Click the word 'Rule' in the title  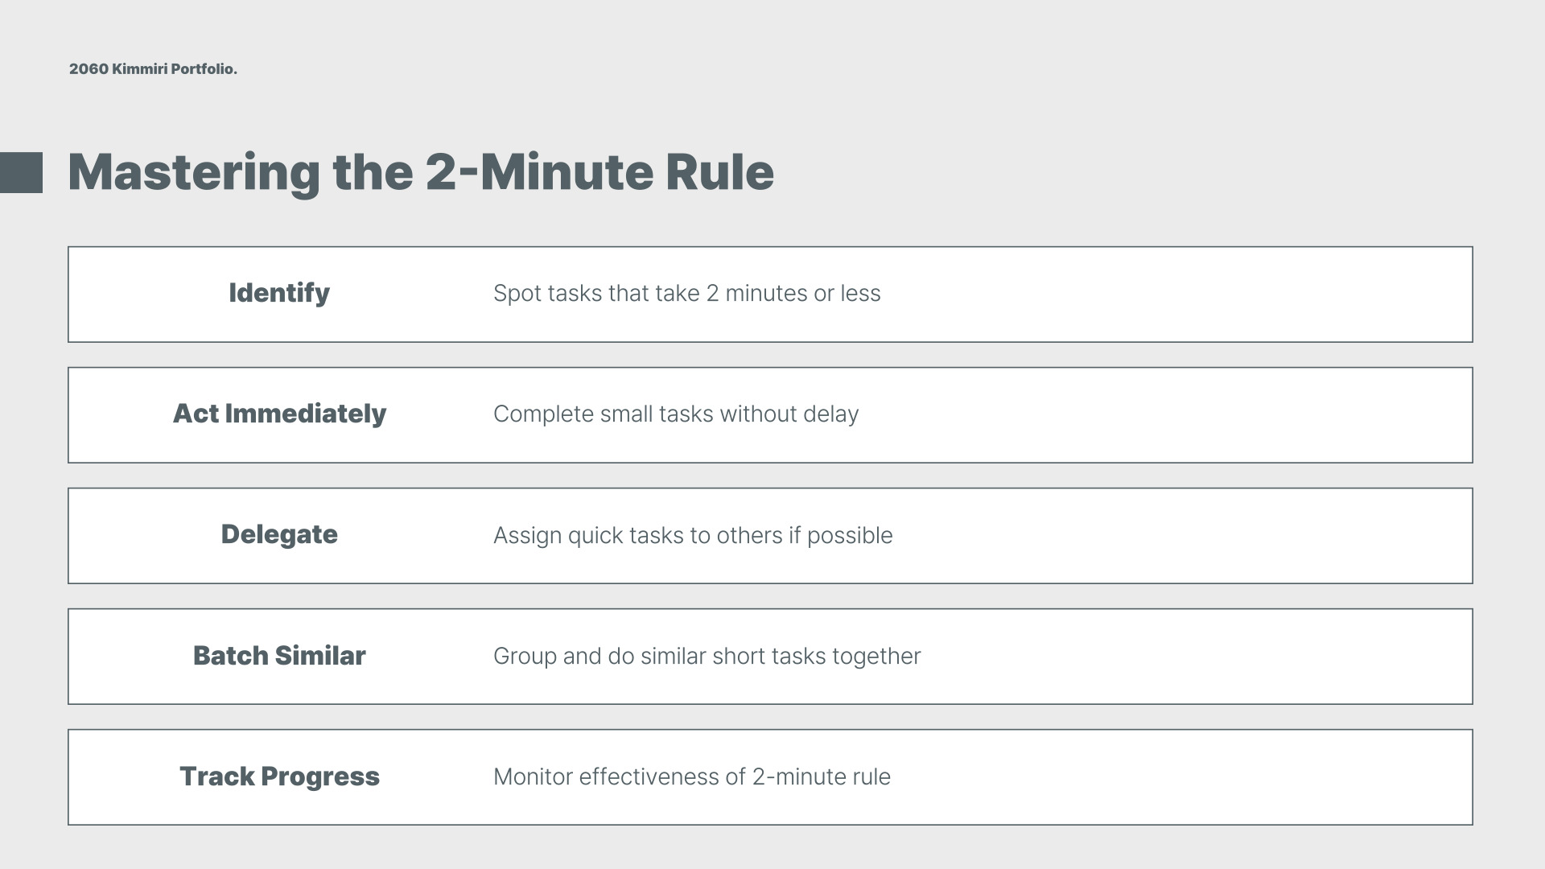(719, 172)
